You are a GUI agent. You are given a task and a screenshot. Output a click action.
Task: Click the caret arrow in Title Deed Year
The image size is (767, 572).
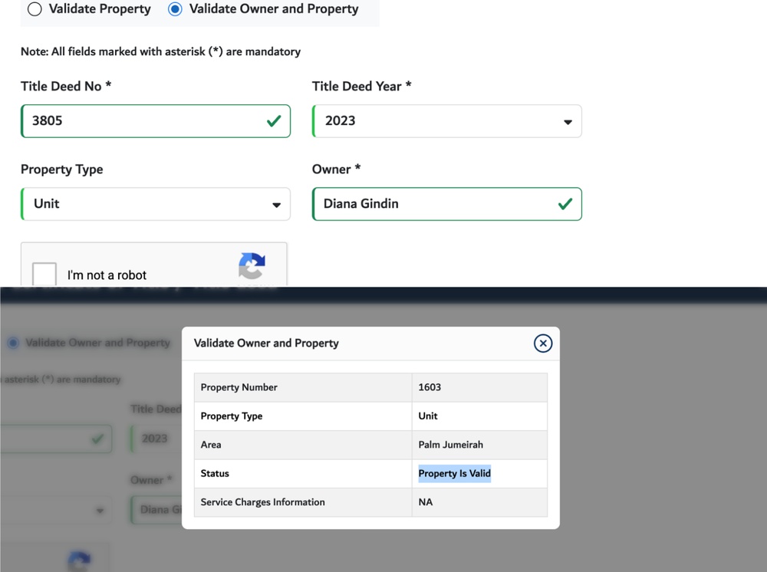coord(568,122)
